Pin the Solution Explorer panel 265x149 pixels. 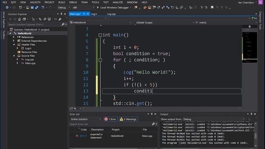61,14
